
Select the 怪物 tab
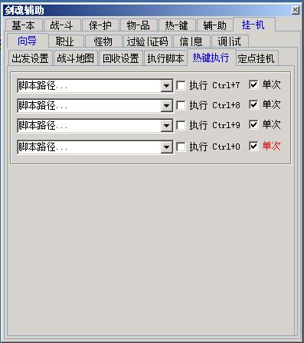103,41
